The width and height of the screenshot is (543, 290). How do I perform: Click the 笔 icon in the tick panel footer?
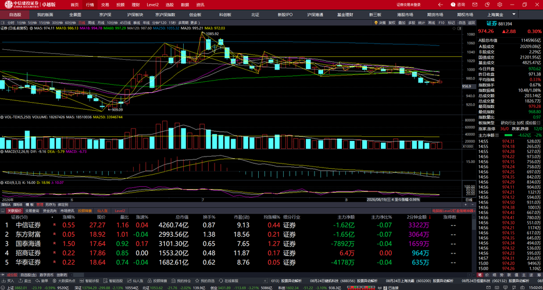(480, 275)
